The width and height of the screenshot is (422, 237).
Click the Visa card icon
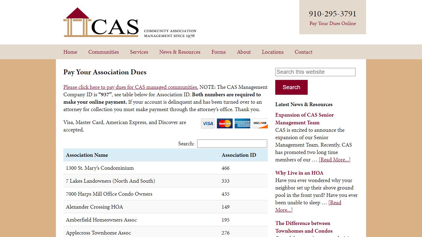pyautogui.click(x=208, y=123)
